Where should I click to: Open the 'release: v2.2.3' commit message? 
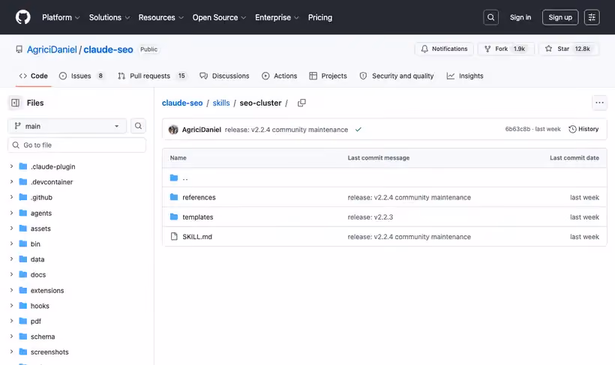[x=370, y=217]
